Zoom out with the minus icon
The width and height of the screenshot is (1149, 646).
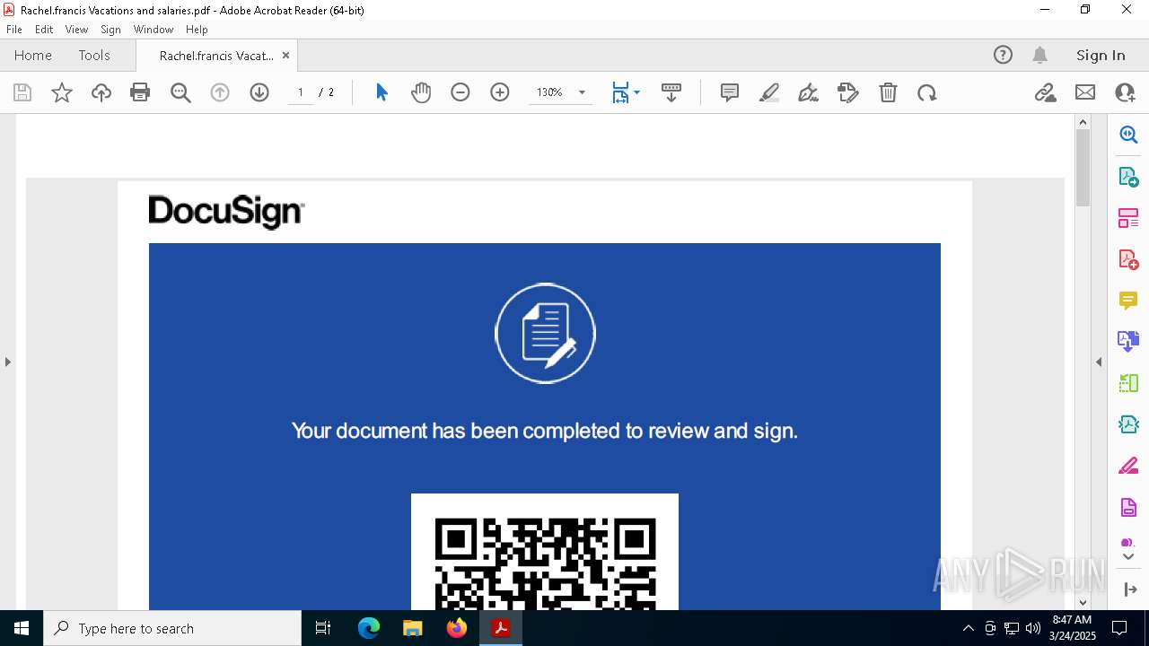460,92
